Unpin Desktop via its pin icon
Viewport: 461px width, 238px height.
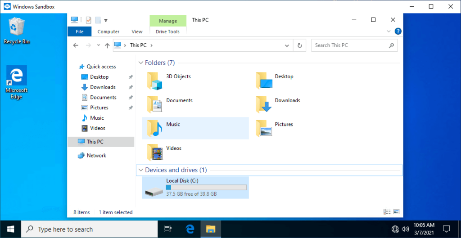click(131, 77)
